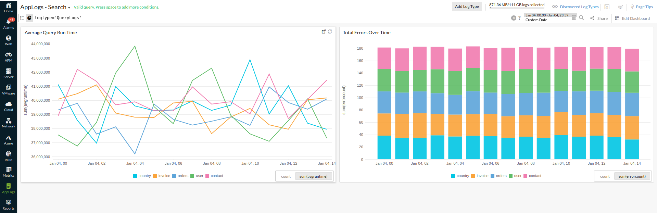Refresh the Average Query Run Time widget
Viewport: 657px width, 213px height.
pos(330,32)
